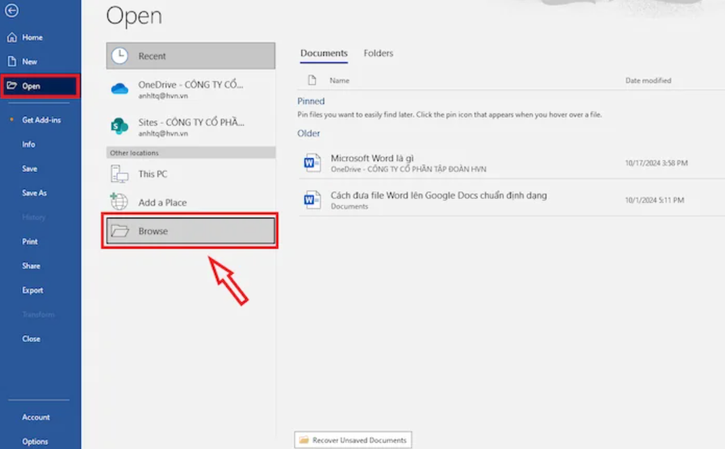Click the file type column header icon
Image resolution: width=725 pixels, height=449 pixels.
pos(312,81)
